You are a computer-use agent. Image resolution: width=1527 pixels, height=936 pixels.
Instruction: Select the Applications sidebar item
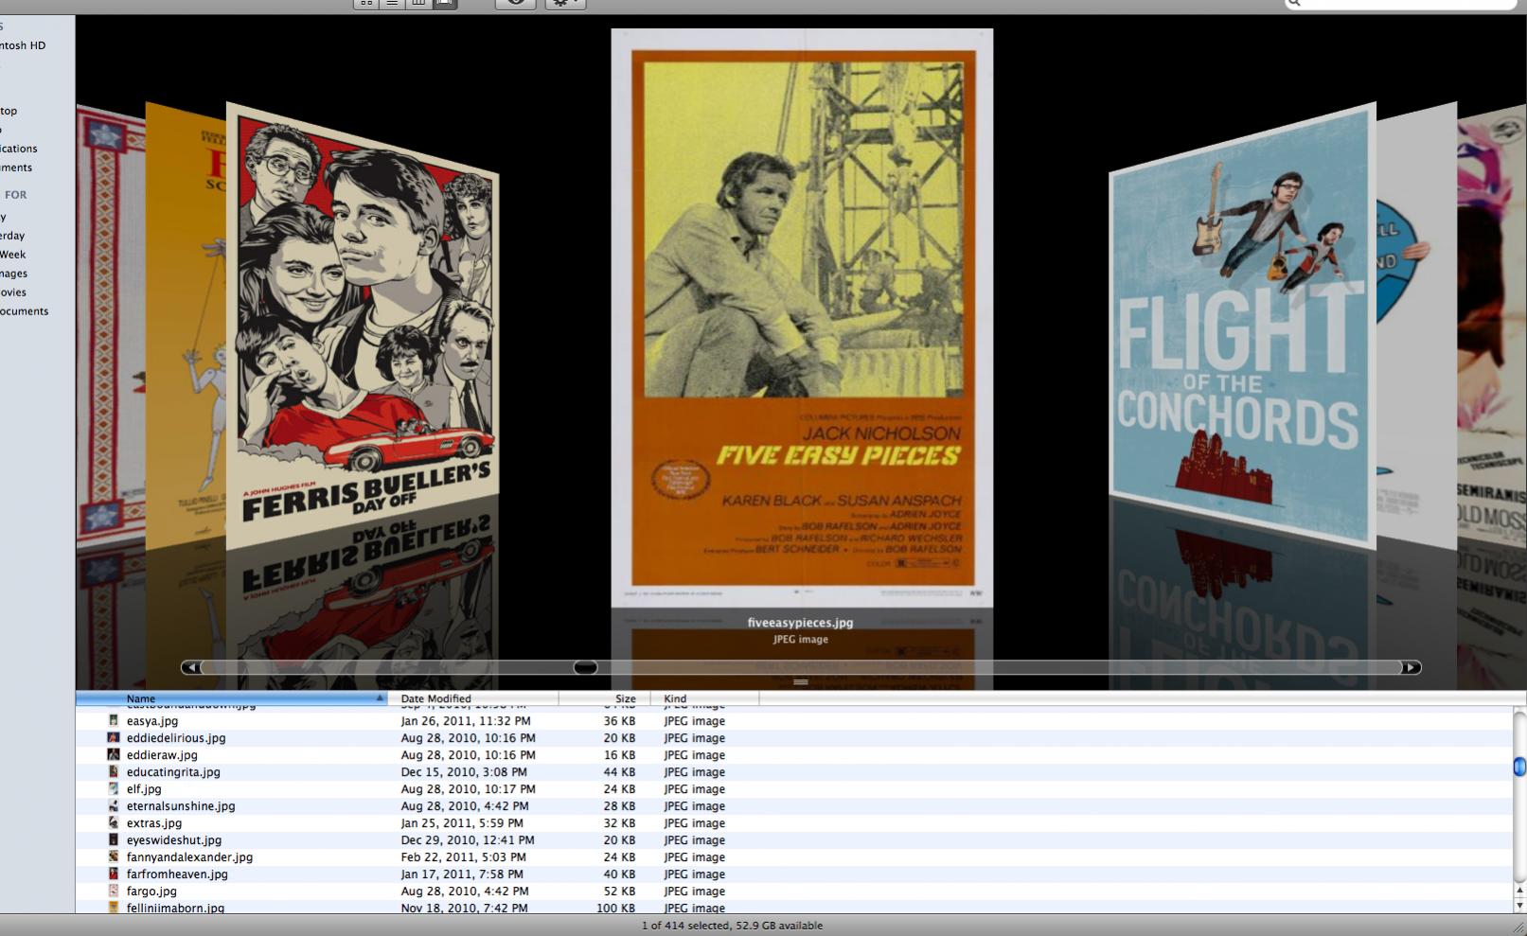[x=19, y=149]
